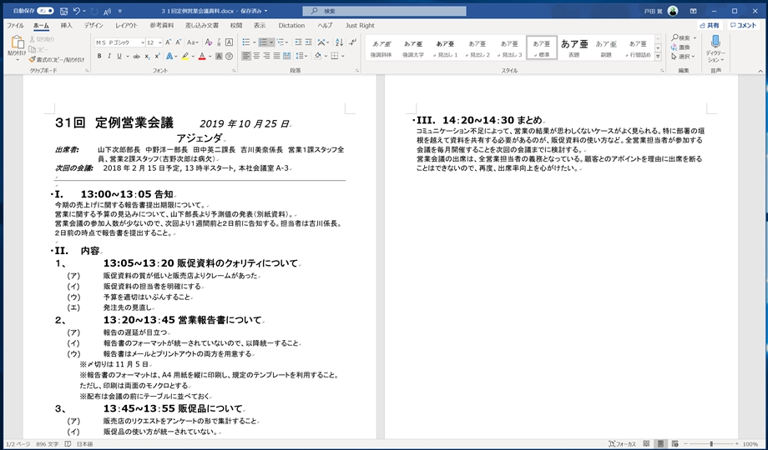The image size is (768, 450).
Task: Show or hide paragraph marks icon
Action: point(352,42)
